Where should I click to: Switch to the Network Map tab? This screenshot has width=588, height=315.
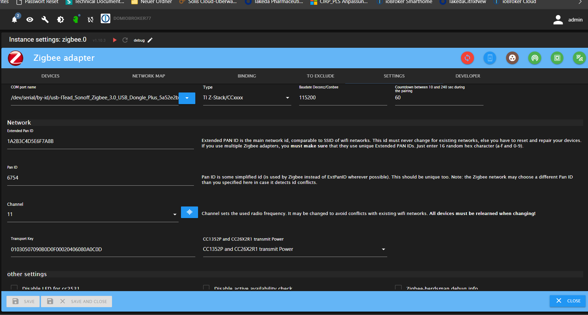point(149,76)
